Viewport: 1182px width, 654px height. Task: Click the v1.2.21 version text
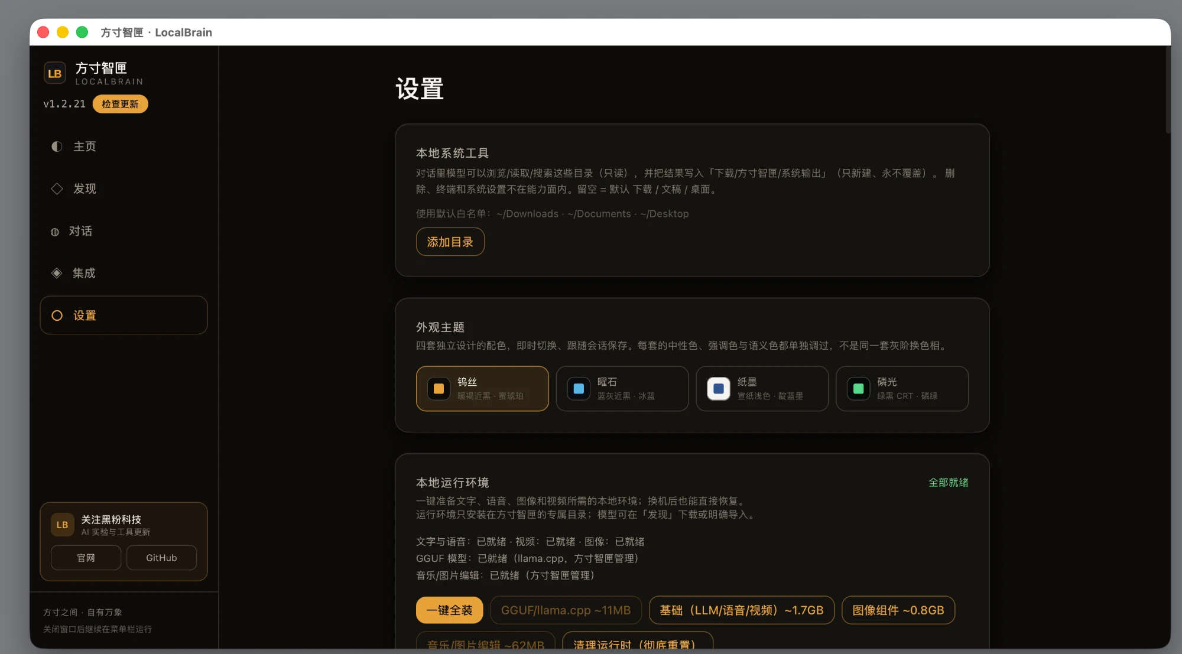point(64,104)
